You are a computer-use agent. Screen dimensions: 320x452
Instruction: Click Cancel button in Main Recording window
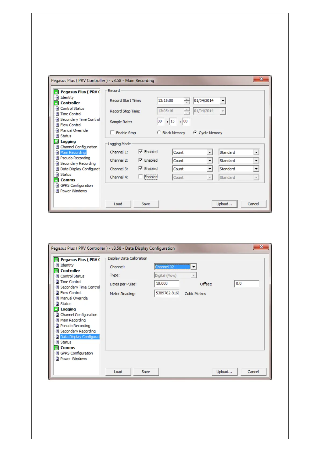253,204
